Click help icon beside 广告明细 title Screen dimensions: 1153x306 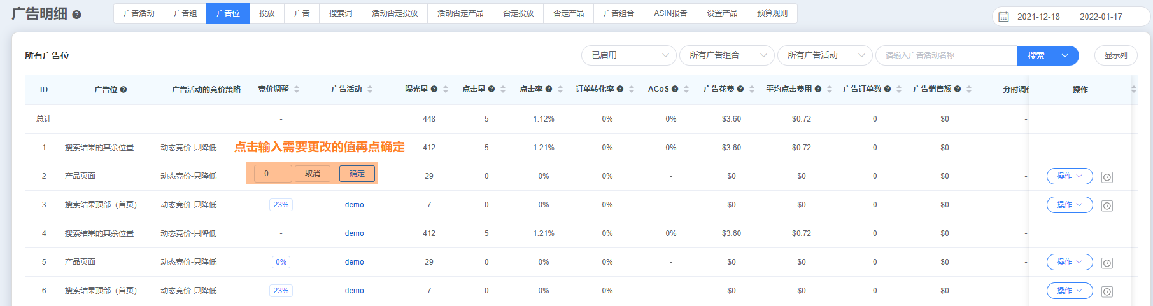(x=76, y=15)
